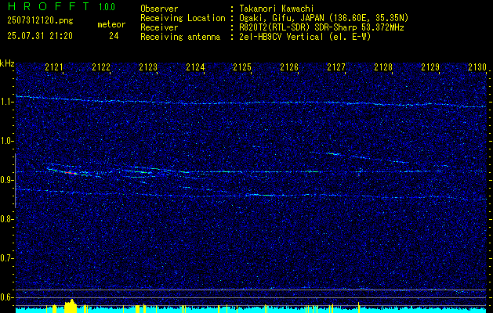Click the meteor count value 24
This screenshot has height=313, width=493.
114,36
